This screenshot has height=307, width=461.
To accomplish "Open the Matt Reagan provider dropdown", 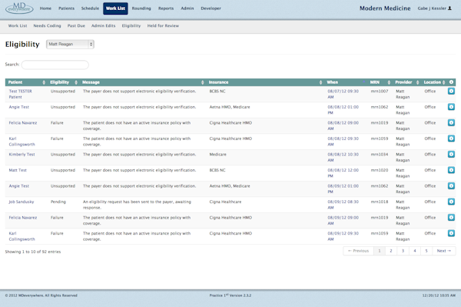I will (x=70, y=44).
